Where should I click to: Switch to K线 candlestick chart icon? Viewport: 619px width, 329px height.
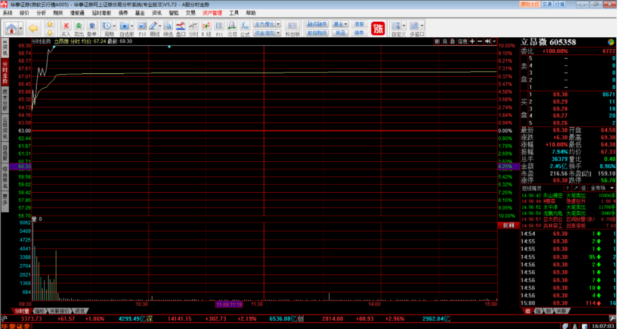click(x=206, y=26)
